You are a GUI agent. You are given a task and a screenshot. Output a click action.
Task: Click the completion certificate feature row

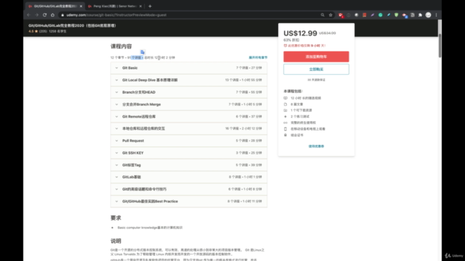click(294, 135)
